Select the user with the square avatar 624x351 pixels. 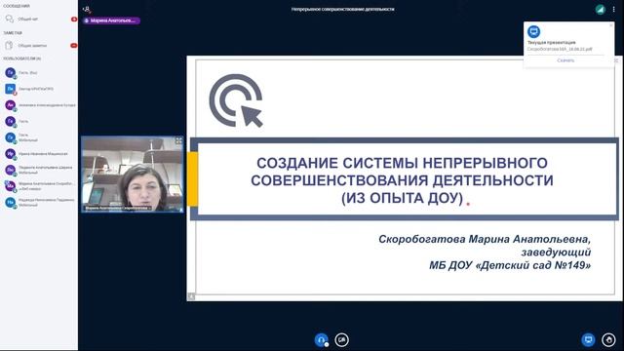[39, 89]
